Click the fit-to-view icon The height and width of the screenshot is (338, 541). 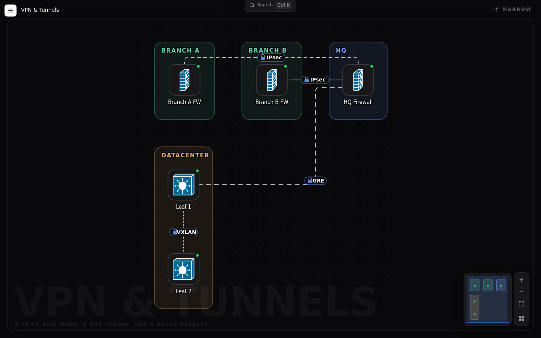click(521, 304)
